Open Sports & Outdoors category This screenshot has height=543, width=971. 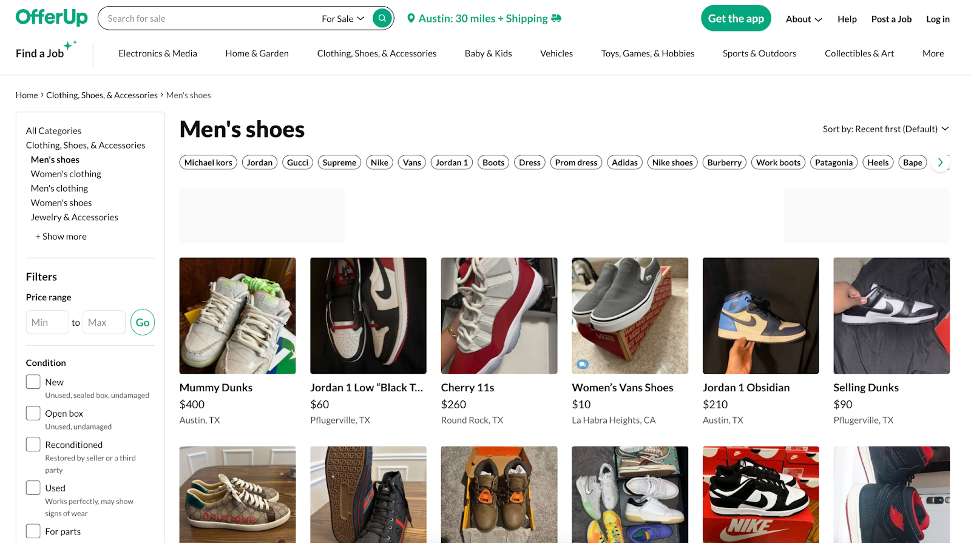[x=759, y=53]
